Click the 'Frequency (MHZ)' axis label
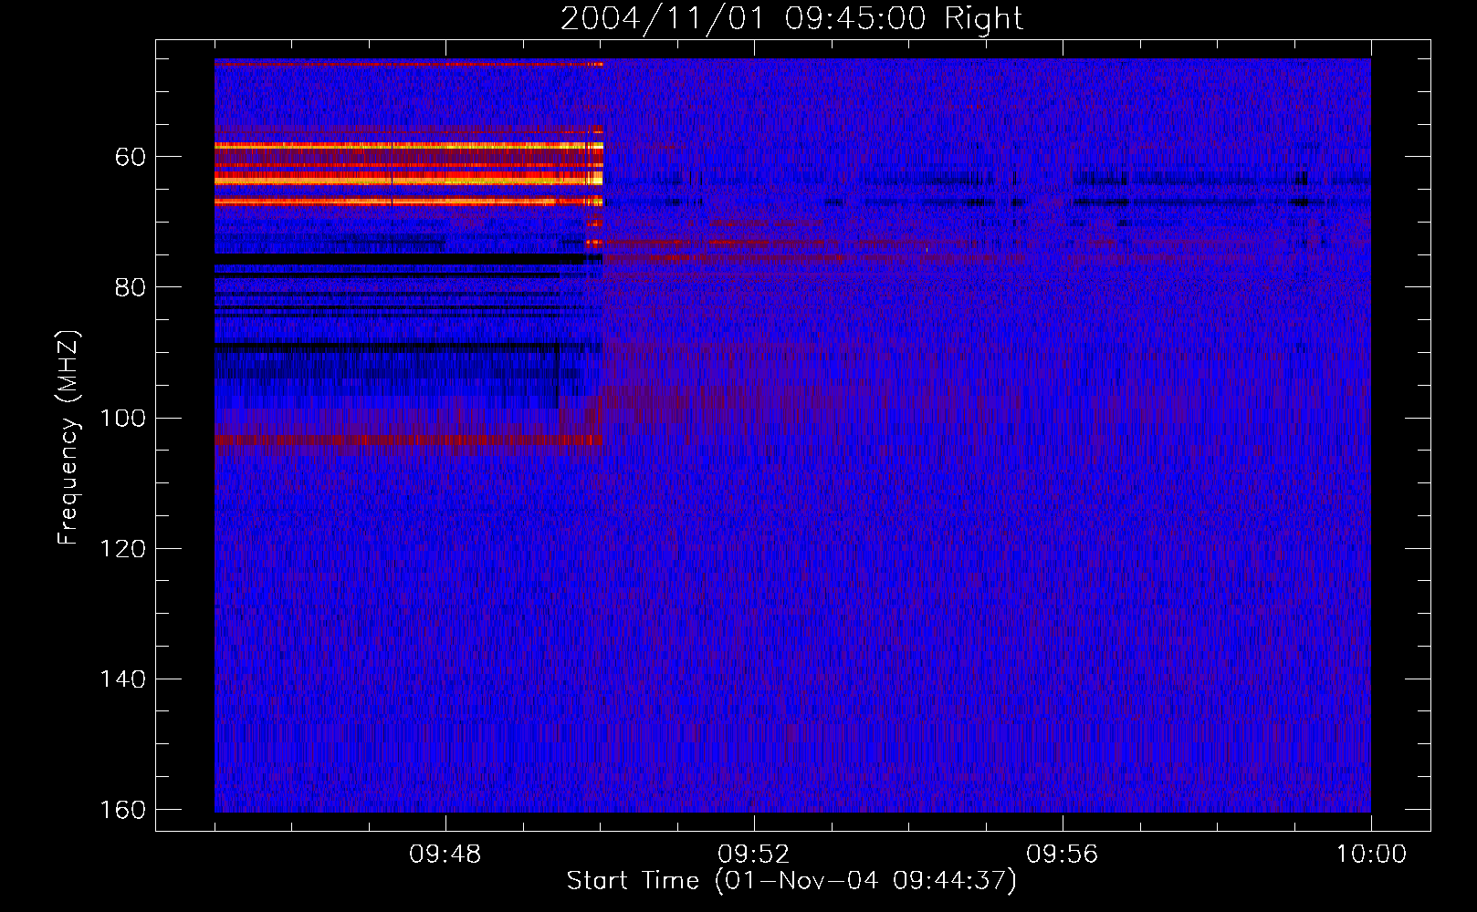 coord(68,438)
